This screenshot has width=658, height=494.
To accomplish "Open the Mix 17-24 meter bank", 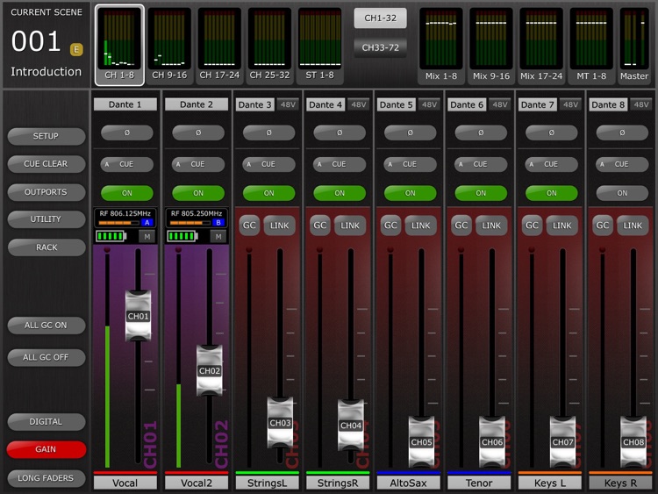I will point(541,45).
